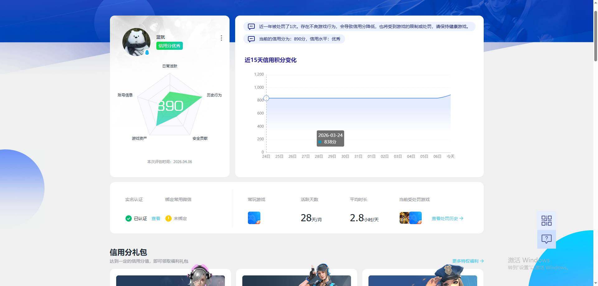Click 日常活跃 radar axis label

click(170, 66)
